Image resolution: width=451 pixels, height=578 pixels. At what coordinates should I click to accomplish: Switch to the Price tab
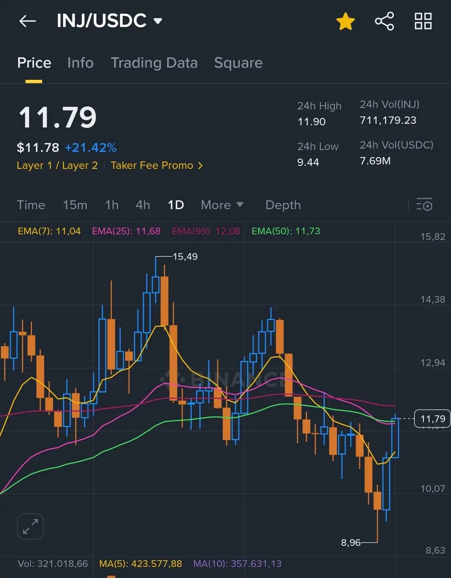[x=34, y=63]
